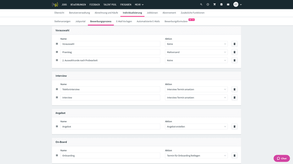Viewport: 293px width, 164px height.
Task: Open FEEDBACK in top navigation
Action: (94, 4)
